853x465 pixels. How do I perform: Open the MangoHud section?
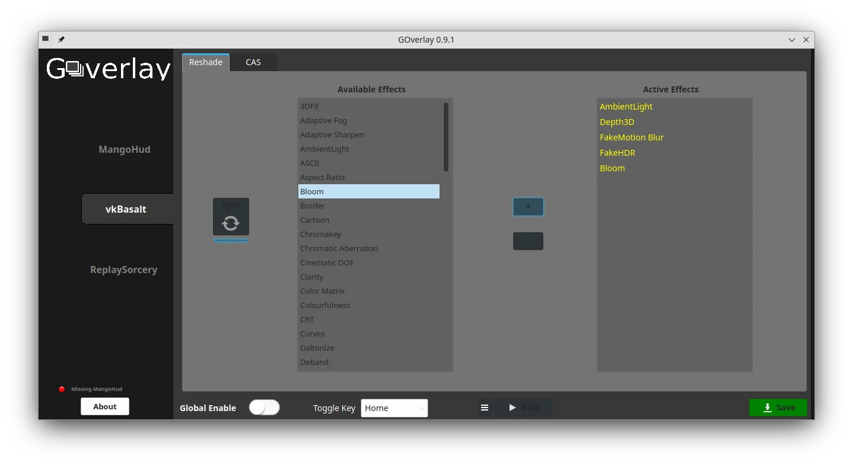point(124,149)
